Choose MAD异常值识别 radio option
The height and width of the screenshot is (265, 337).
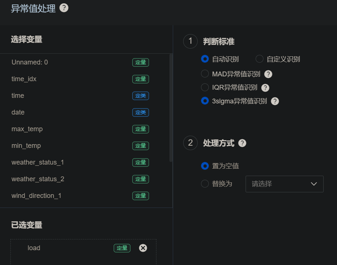click(x=205, y=74)
